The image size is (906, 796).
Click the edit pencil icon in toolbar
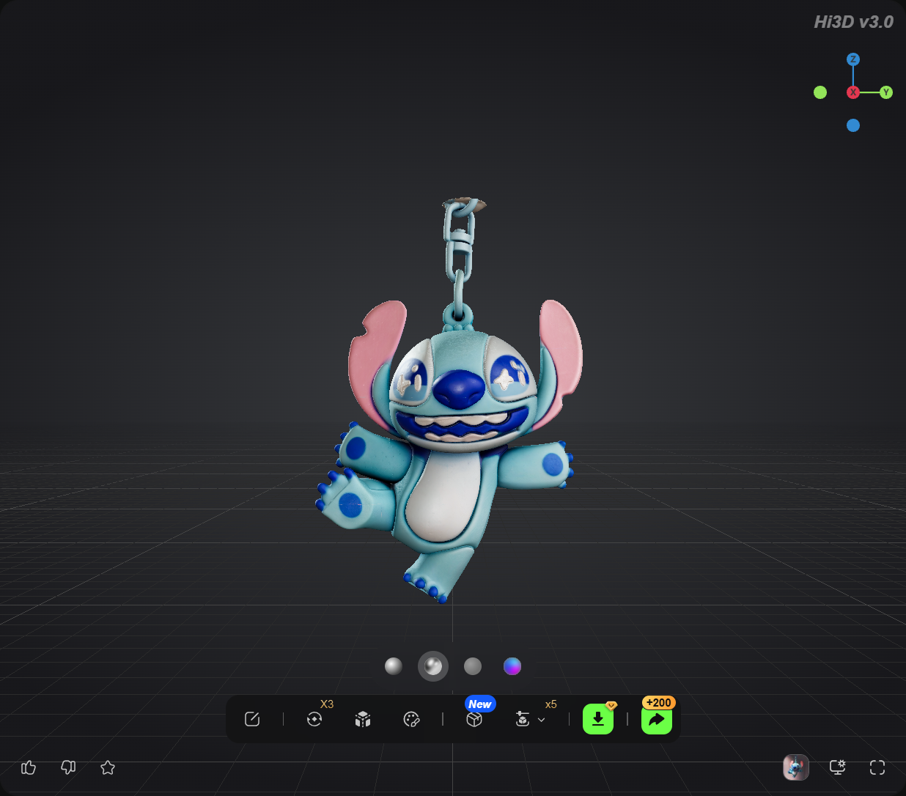click(x=252, y=719)
